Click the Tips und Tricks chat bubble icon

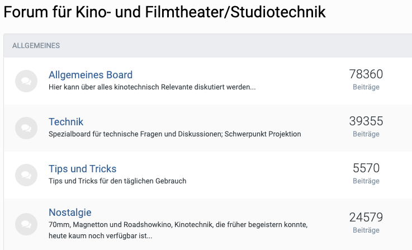[26, 175]
